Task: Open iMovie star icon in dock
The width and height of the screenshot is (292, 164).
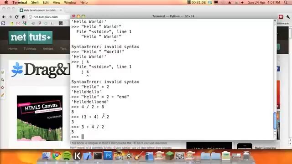Action: click(129, 156)
